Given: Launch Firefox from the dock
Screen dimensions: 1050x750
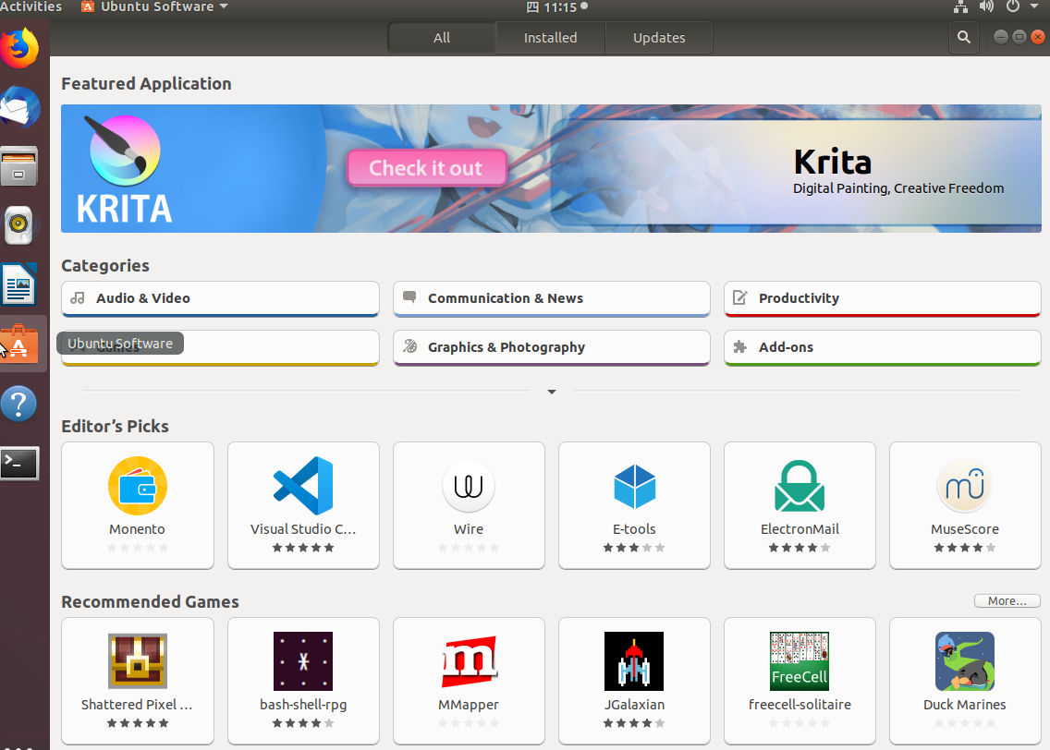Looking at the screenshot, I should [20, 48].
